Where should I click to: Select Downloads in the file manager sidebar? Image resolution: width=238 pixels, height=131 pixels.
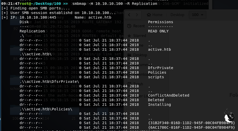[x=138, y=74]
